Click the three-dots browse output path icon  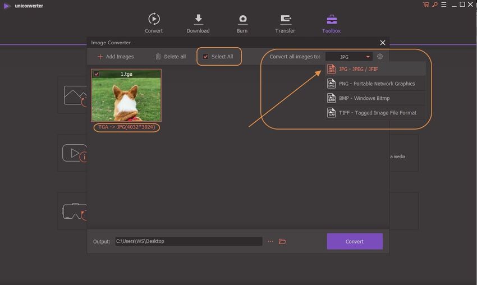coord(270,241)
